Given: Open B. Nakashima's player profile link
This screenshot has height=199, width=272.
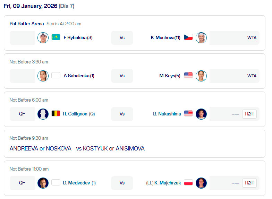Looking at the screenshot, I should (167, 114).
